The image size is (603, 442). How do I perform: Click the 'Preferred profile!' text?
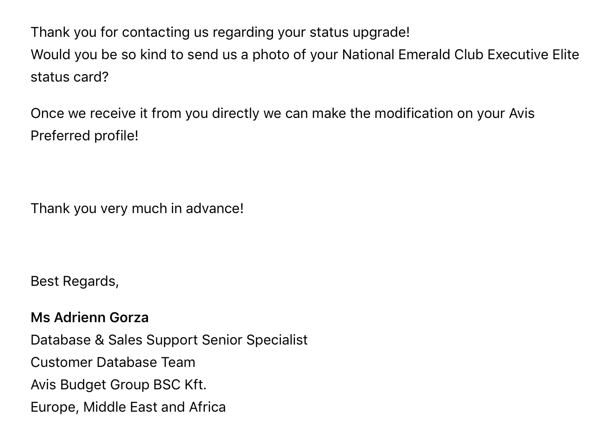pyautogui.click(x=84, y=136)
